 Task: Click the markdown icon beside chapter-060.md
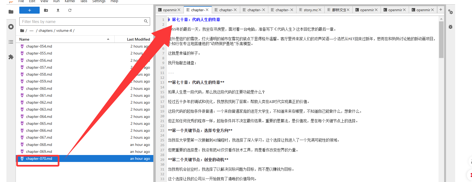(22, 88)
